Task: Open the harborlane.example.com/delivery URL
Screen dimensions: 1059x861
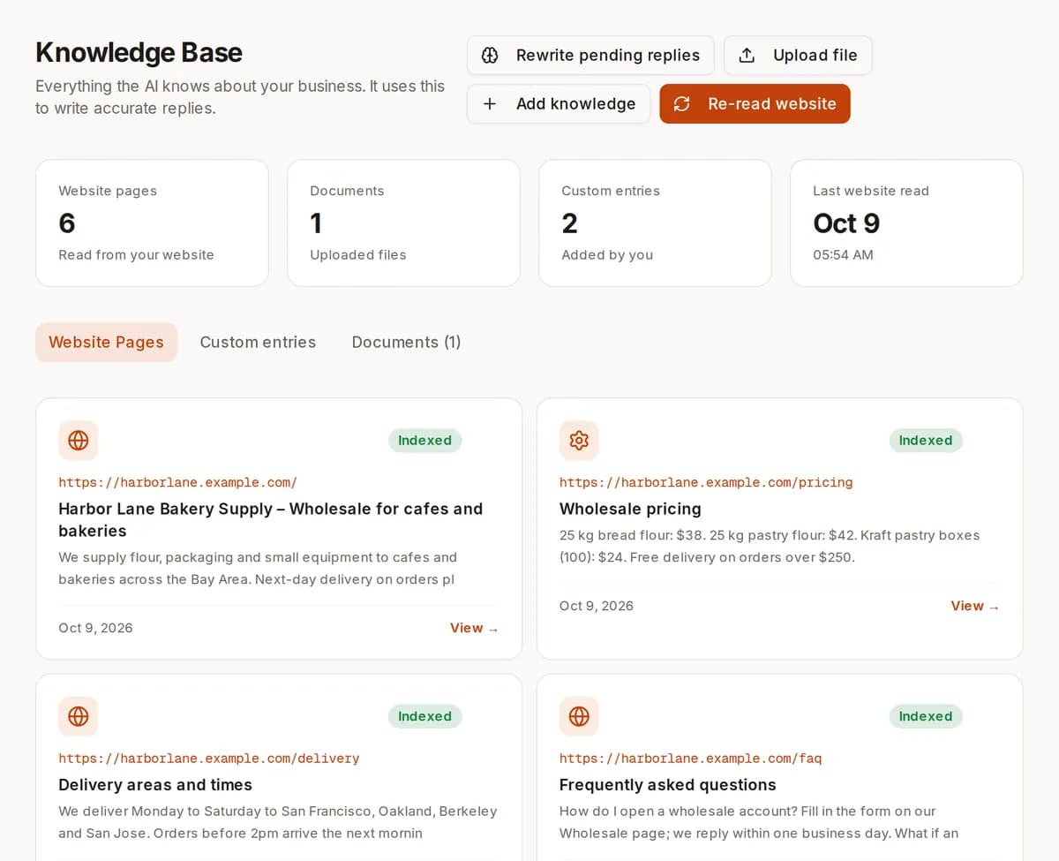Action: [209, 759]
